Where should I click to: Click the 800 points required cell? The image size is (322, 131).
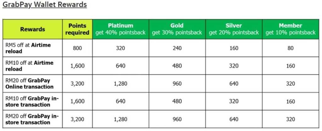(x=77, y=48)
